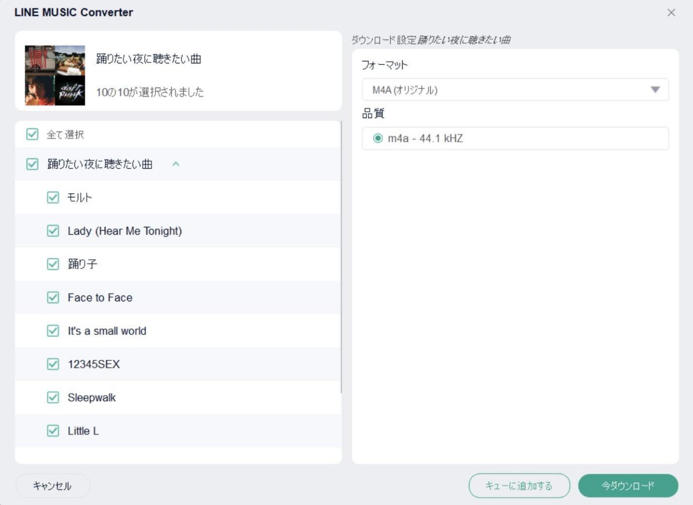The height and width of the screenshot is (505, 693).
Task: Click the 全て選択 label text
Action: (65, 134)
